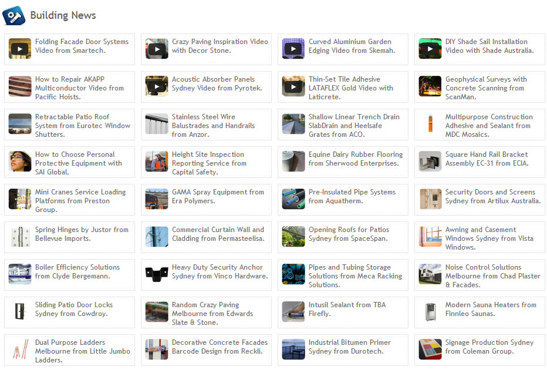The image size is (547, 373).
Task: Open the Opening Roofs for Patios thumbnail
Action: pos(293,237)
